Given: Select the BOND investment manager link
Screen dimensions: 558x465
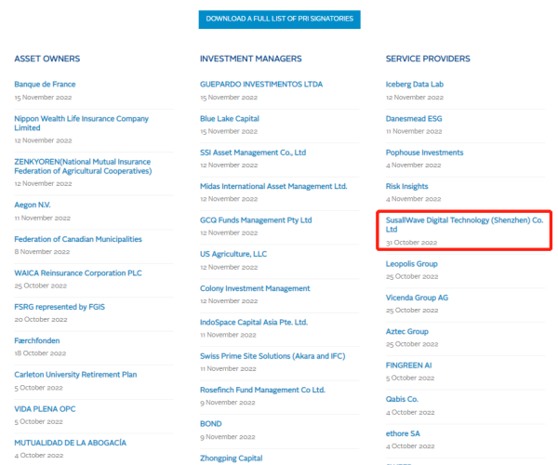Looking at the screenshot, I should 211,424.
